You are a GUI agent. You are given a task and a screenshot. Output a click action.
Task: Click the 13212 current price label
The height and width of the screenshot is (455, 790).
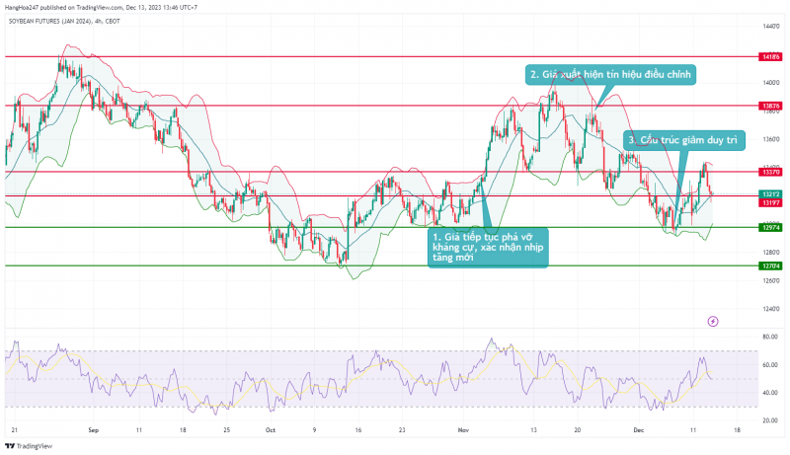[770, 193]
